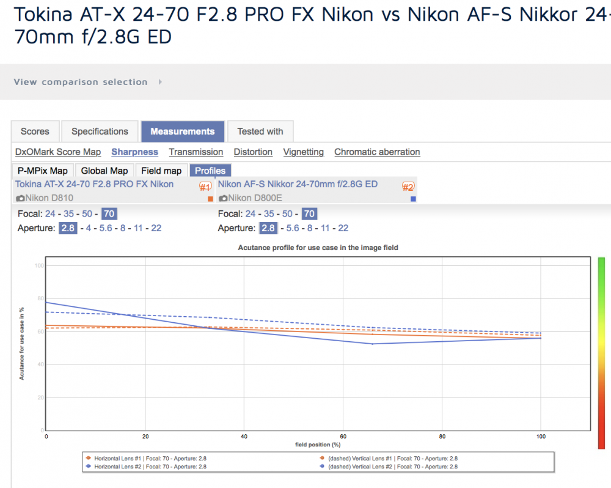
Task: Switch to the Specifications tab
Action: pos(100,131)
